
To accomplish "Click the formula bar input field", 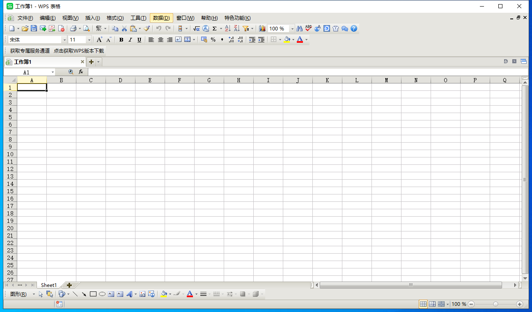I will click(x=308, y=72).
